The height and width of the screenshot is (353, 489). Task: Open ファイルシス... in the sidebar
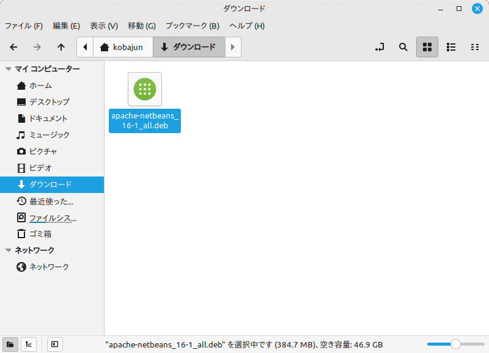52,218
